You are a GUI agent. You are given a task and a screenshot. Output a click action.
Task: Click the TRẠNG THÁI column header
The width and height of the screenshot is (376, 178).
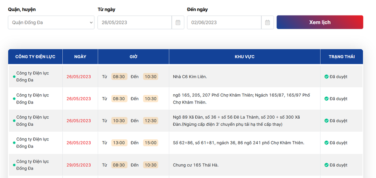(342, 57)
